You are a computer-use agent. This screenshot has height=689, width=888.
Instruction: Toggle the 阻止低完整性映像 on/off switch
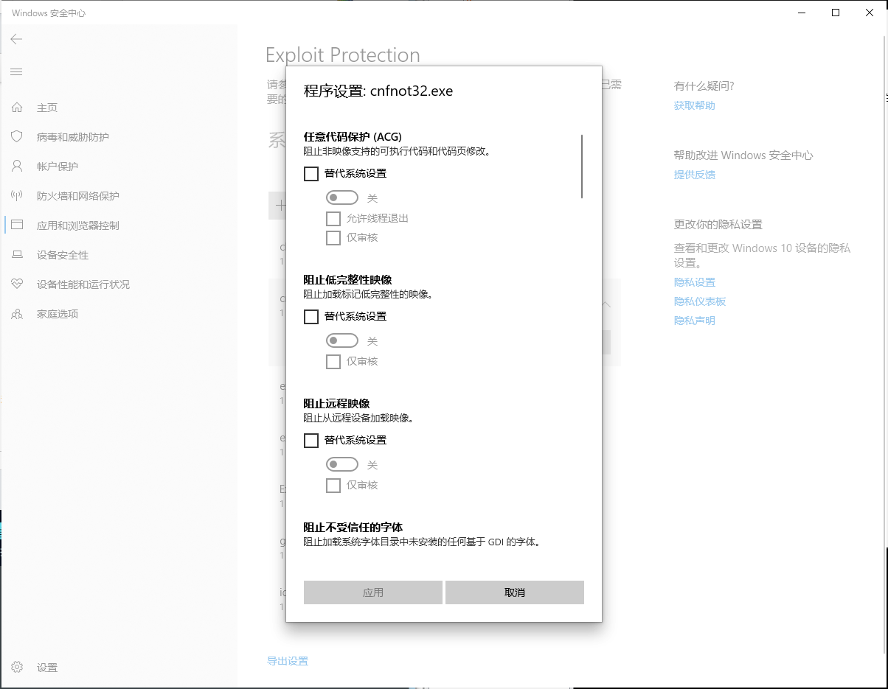(x=342, y=340)
